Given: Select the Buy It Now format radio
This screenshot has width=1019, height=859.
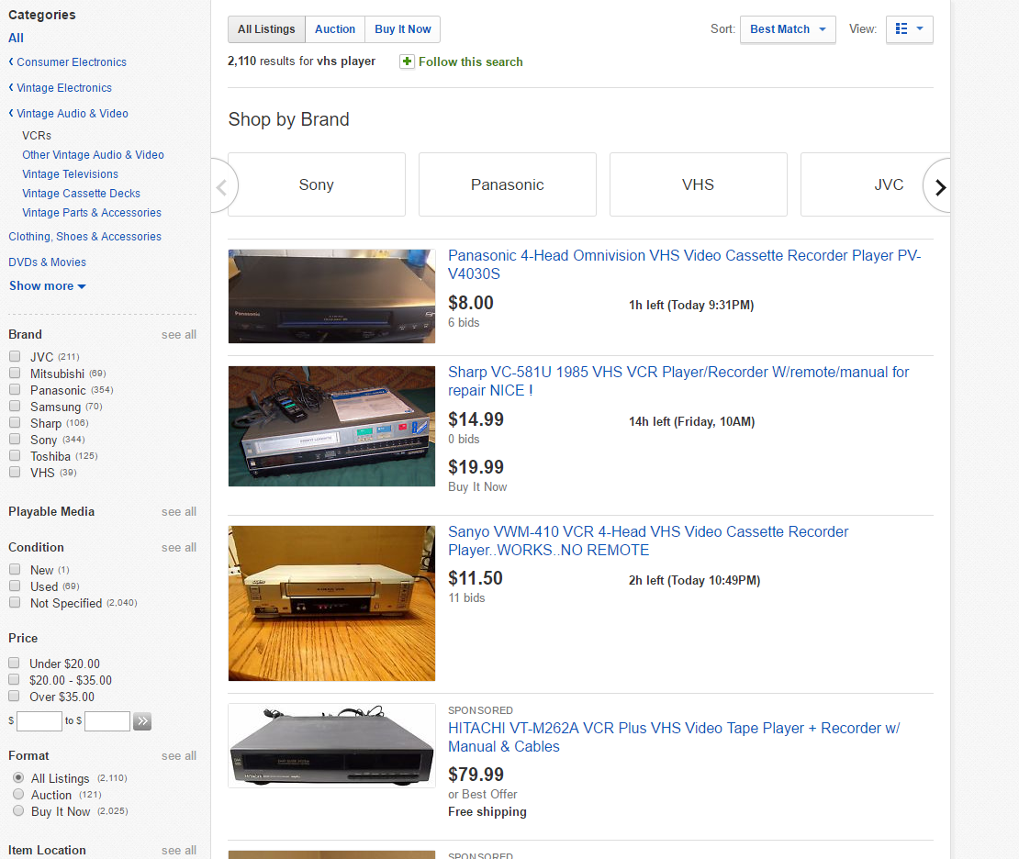Looking at the screenshot, I should pos(18,811).
